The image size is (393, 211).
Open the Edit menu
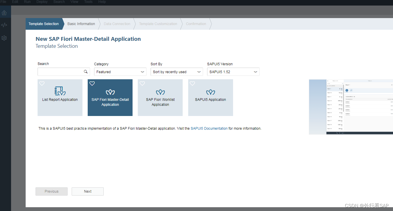pyautogui.click(x=15, y=2)
